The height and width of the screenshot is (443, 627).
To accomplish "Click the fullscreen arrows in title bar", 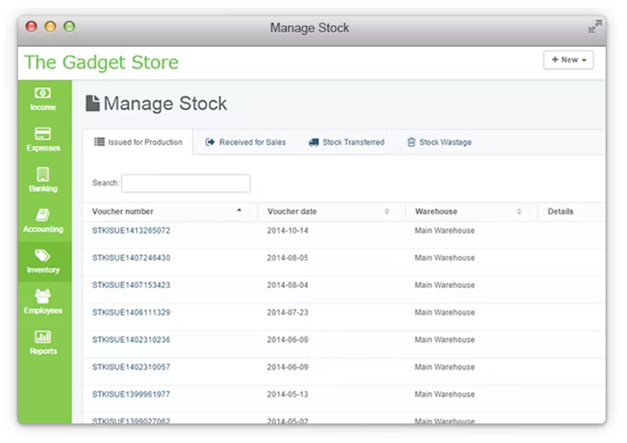I will [x=595, y=27].
